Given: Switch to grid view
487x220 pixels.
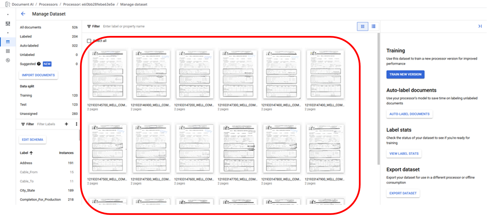Looking at the screenshot, I should click(x=362, y=26).
